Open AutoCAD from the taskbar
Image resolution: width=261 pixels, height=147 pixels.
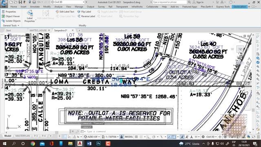[80, 143]
